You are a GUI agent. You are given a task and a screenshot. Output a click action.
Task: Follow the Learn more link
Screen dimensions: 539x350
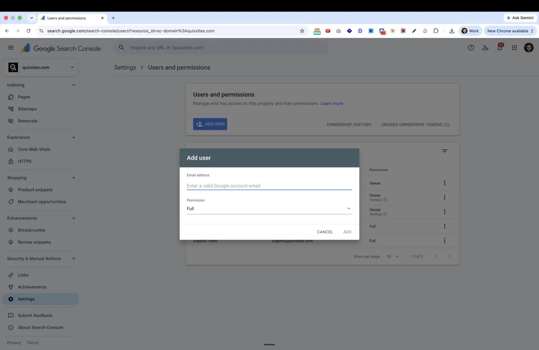[x=331, y=103]
